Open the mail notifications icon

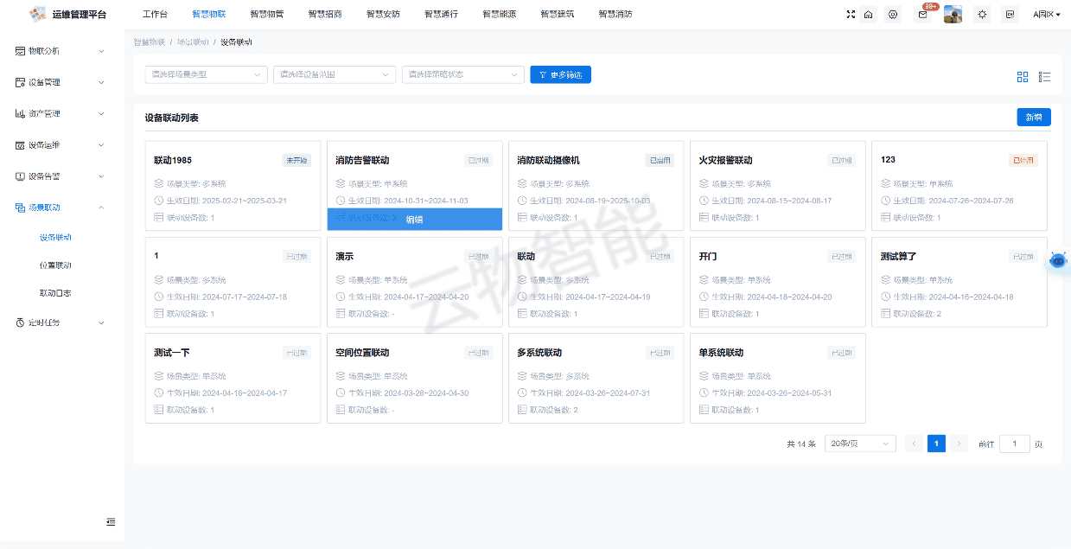(x=922, y=15)
